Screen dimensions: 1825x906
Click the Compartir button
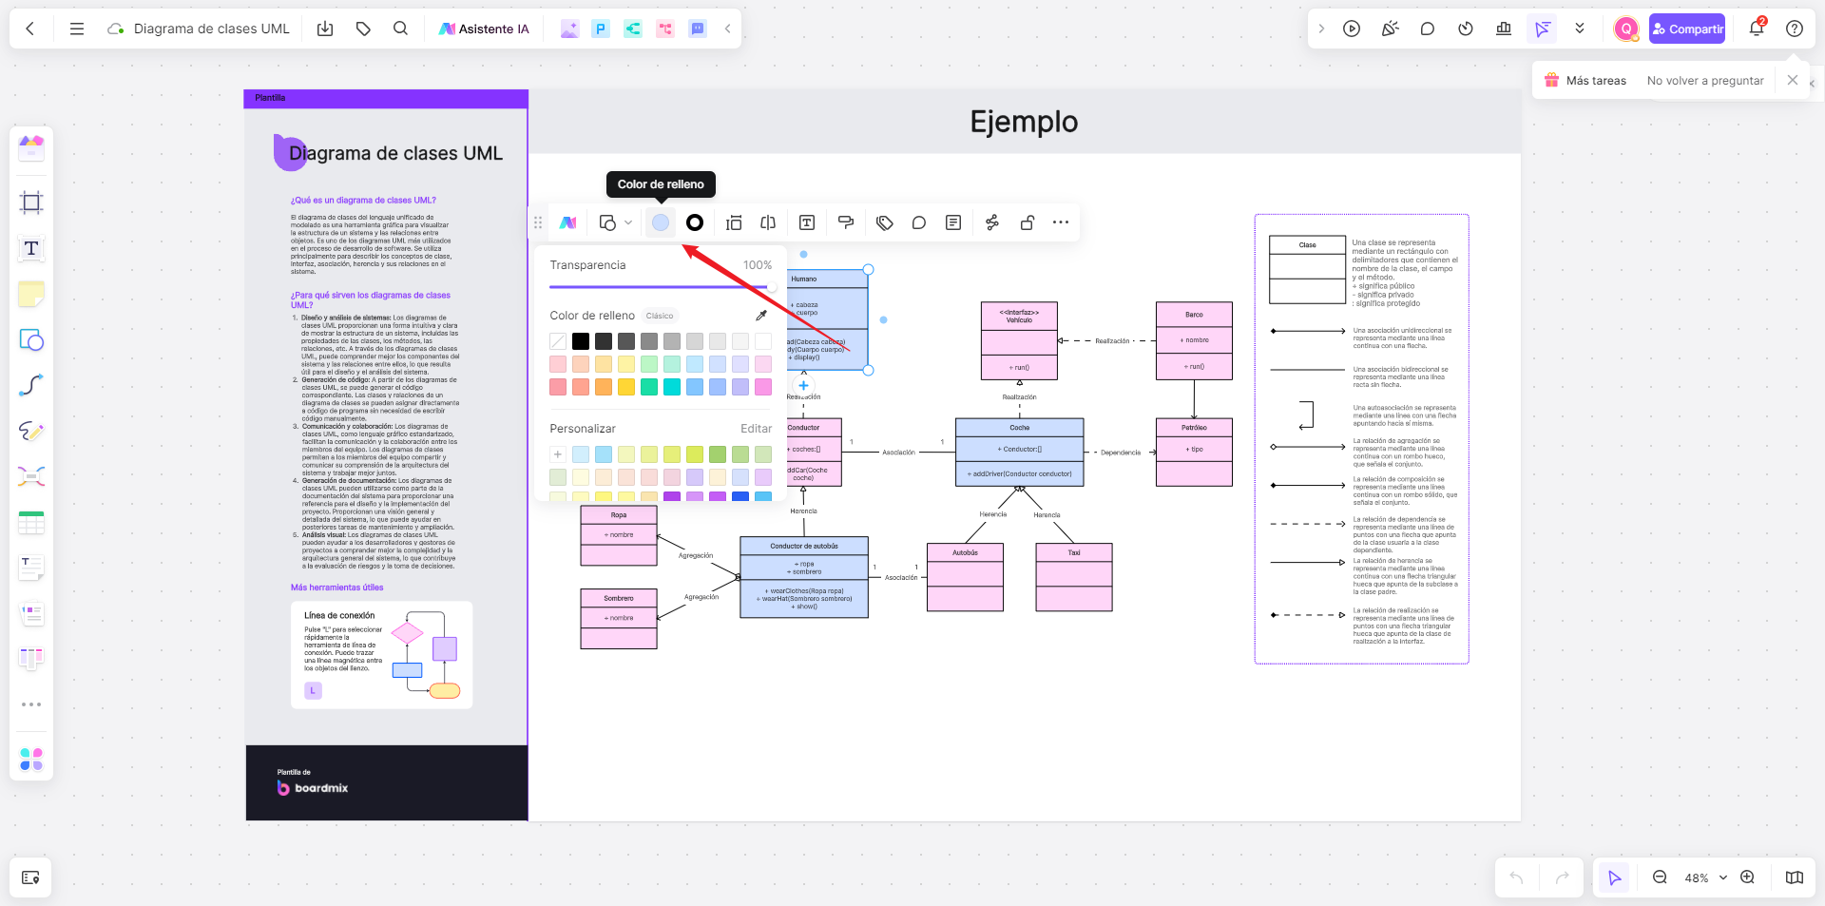1687,29
